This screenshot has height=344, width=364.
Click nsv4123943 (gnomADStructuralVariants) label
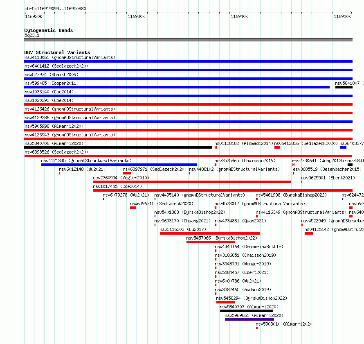pos(70,135)
